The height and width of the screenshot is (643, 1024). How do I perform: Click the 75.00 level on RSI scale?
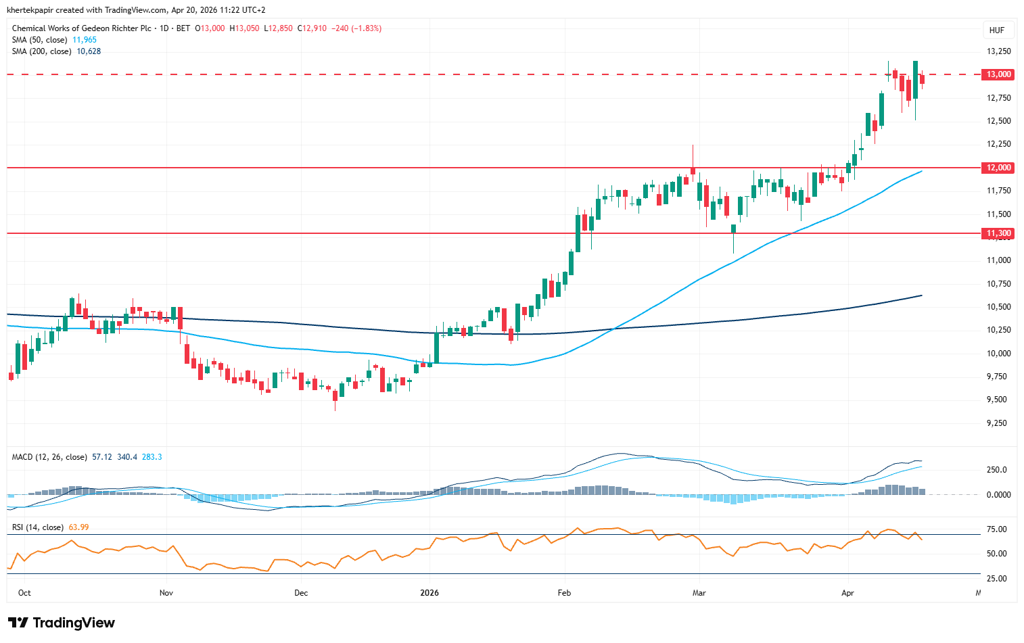[x=997, y=529]
